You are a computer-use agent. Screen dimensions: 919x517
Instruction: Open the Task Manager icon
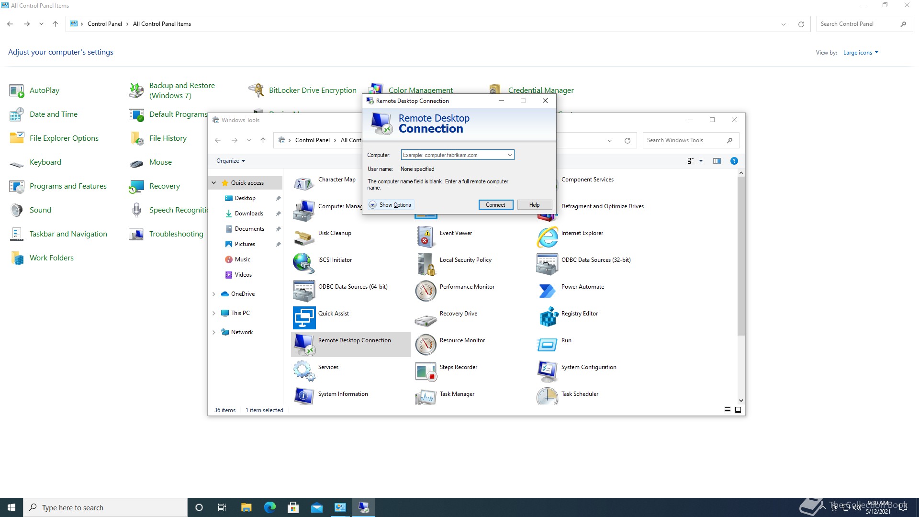point(426,396)
